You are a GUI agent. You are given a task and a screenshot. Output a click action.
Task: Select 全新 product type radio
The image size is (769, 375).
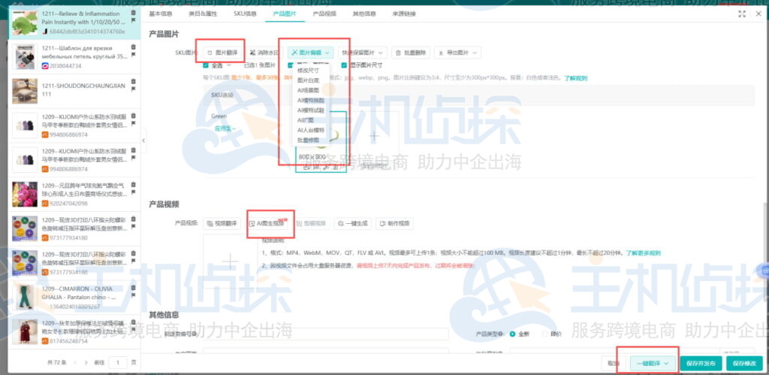(512, 334)
